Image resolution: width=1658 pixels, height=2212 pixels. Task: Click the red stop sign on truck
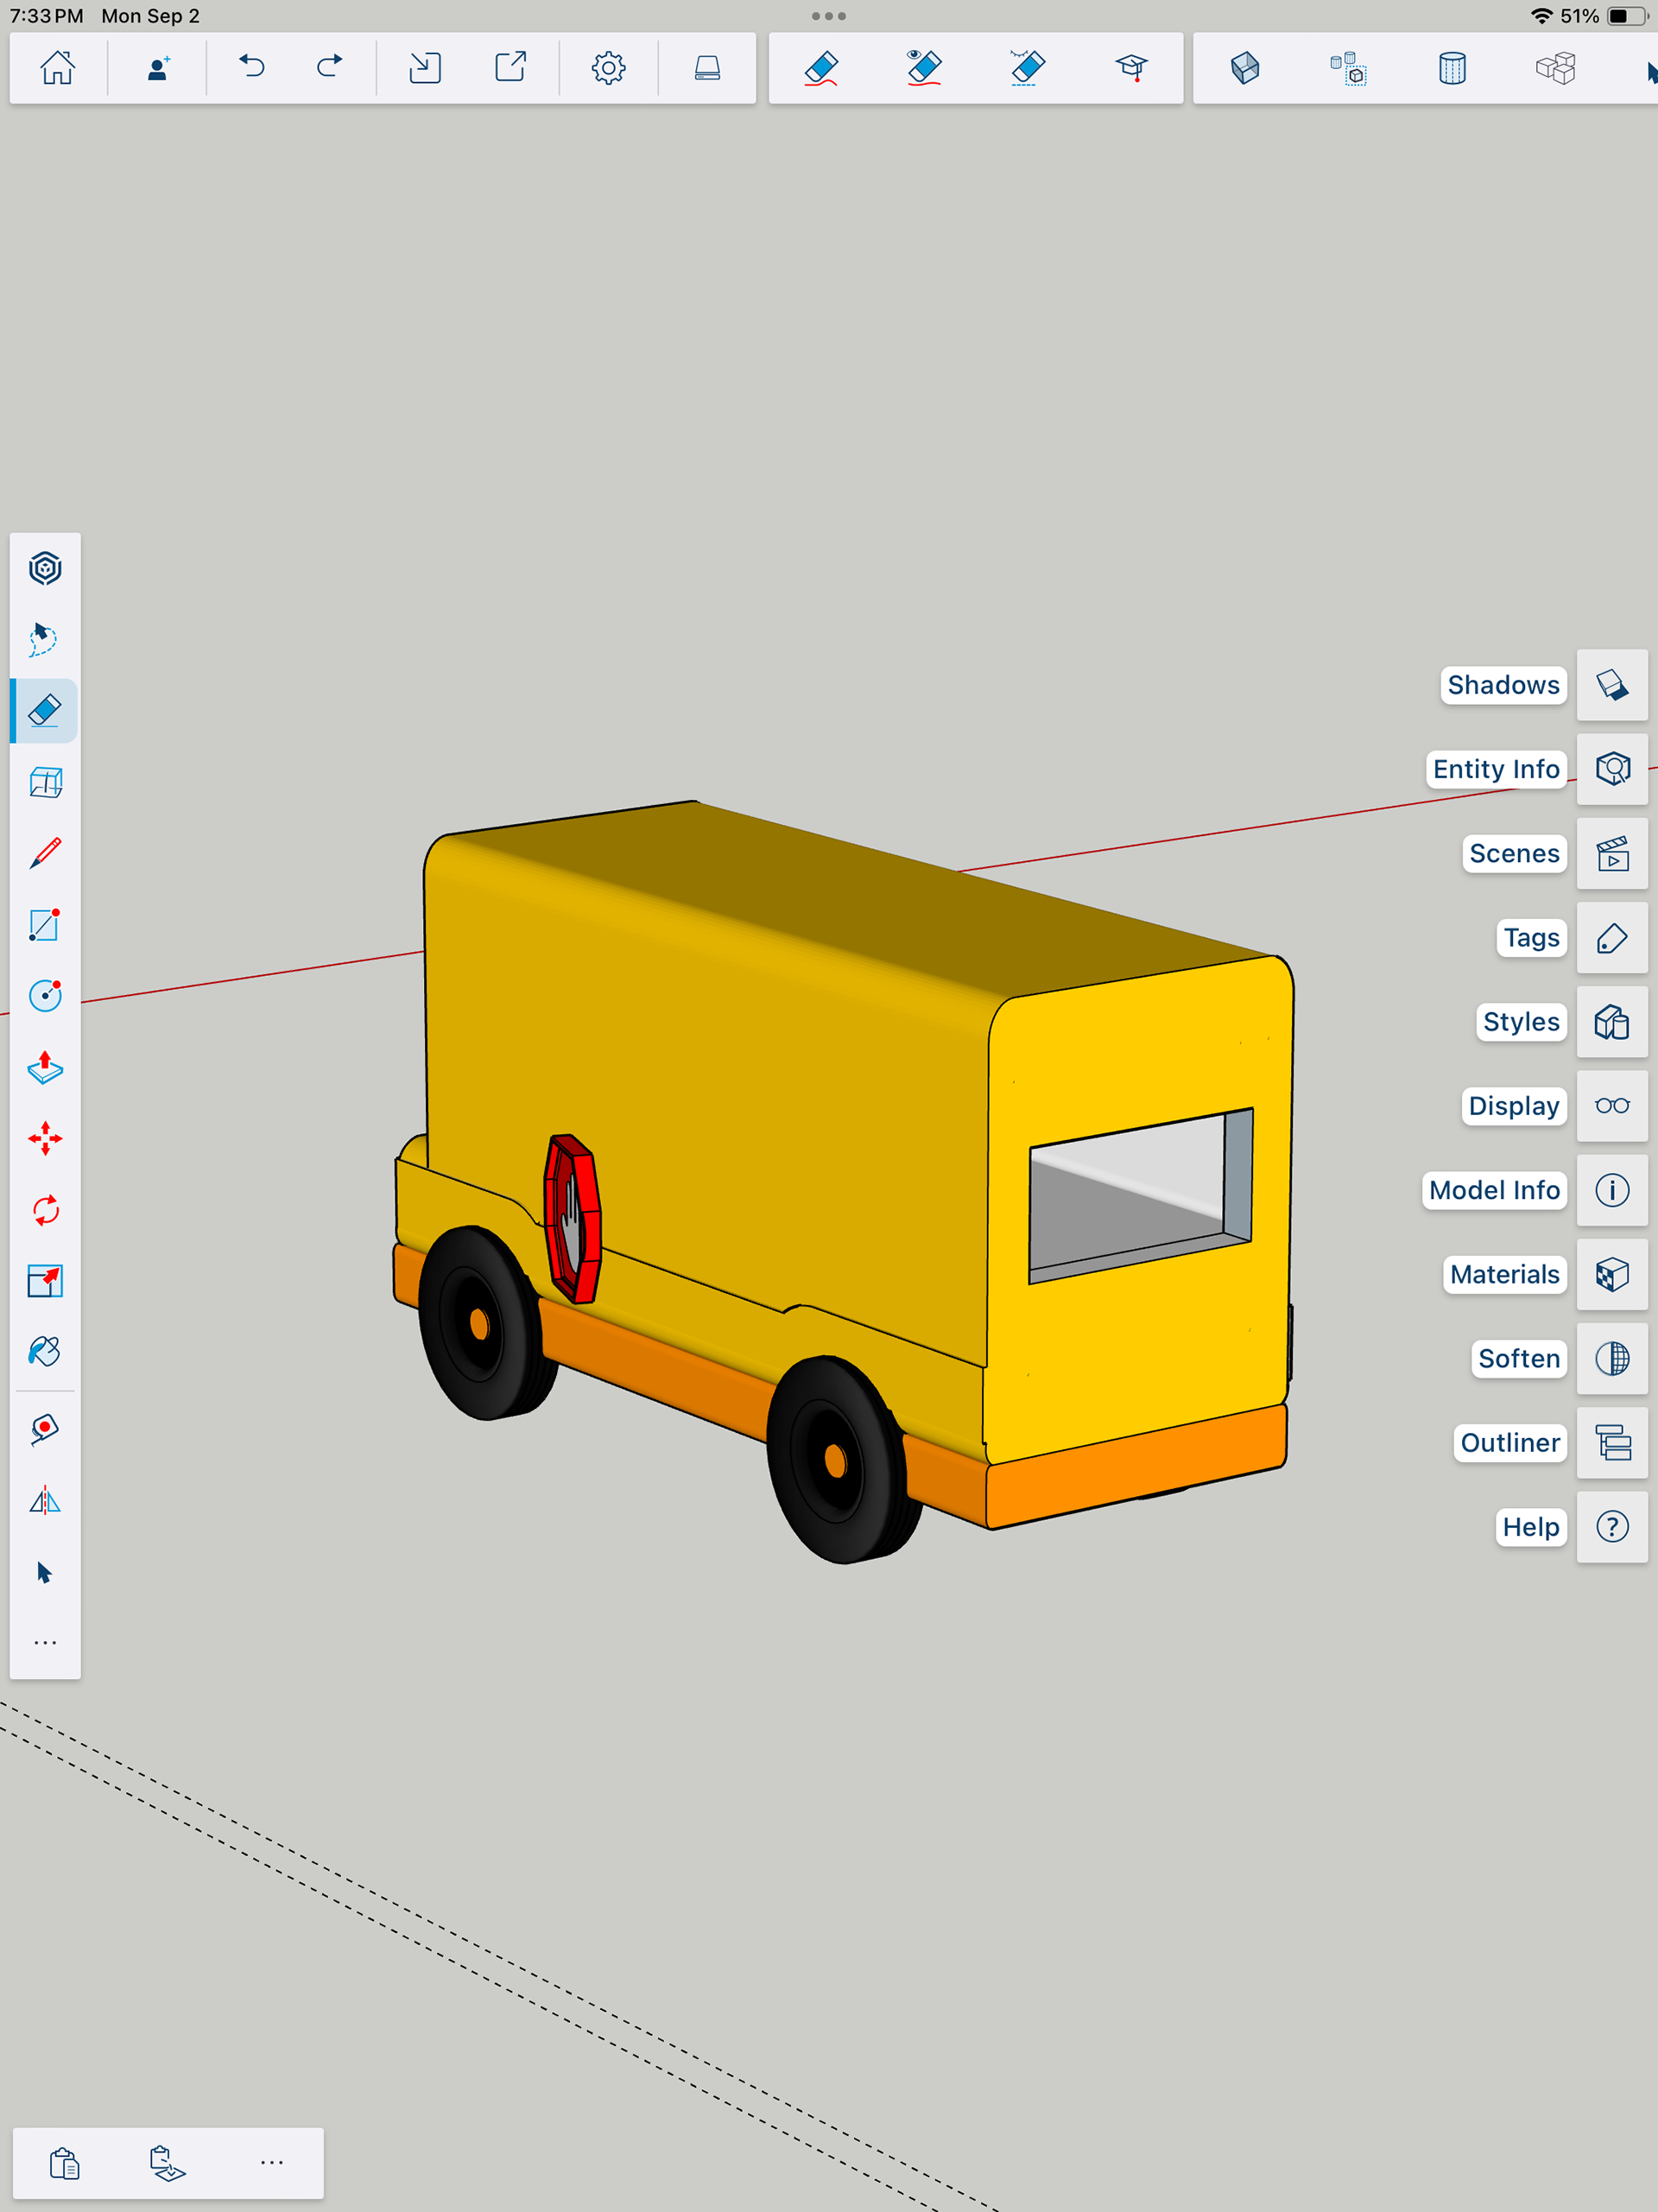pos(573,1218)
